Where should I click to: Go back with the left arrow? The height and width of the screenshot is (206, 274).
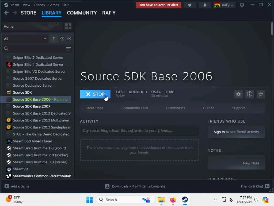coord(6,13)
